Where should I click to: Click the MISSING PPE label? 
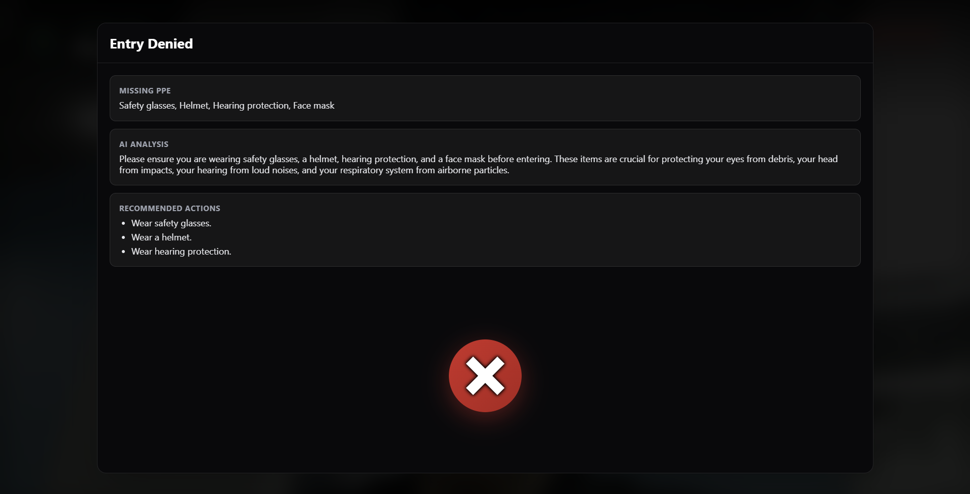coord(145,90)
